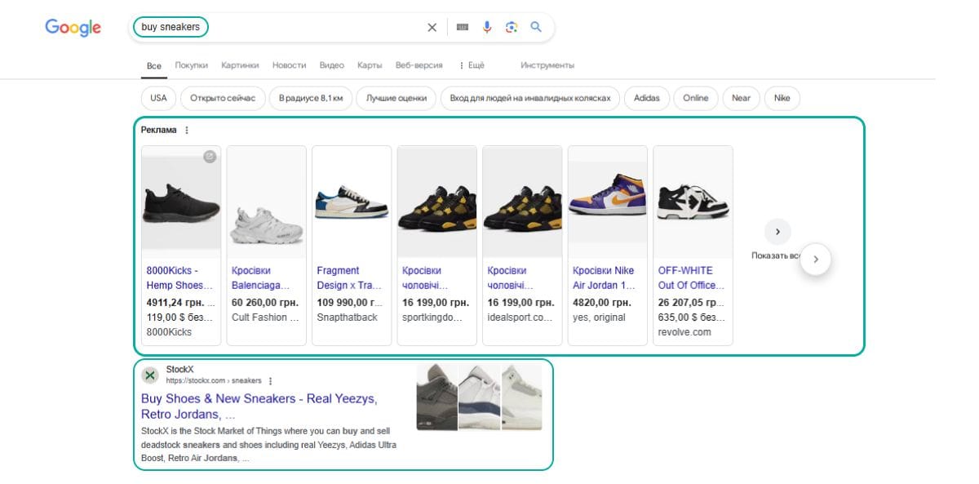979x484 pixels.
Task: Expand the Ещё more menu
Action: point(472,65)
